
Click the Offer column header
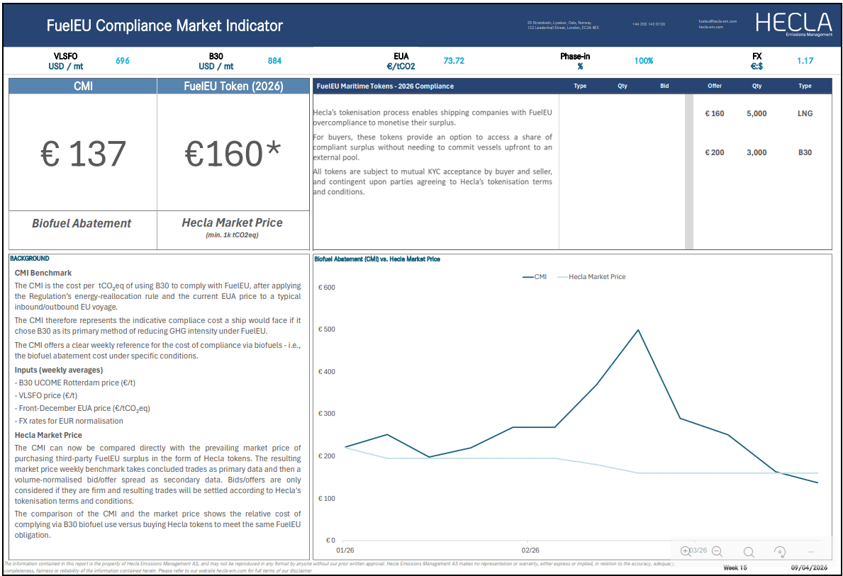pyautogui.click(x=715, y=86)
